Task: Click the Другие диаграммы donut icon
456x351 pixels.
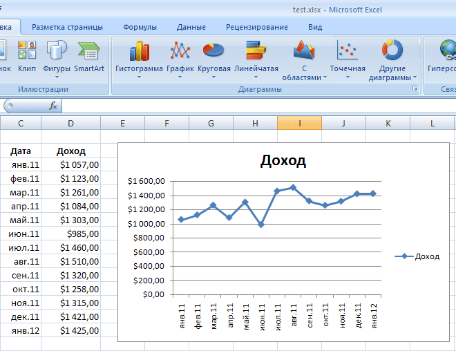Action: pyautogui.click(x=392, y=50)
